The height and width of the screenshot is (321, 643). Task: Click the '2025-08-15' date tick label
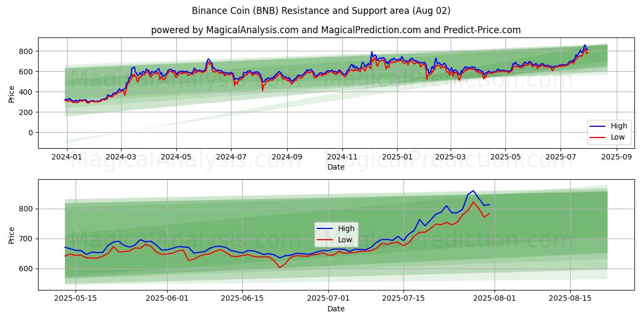570,300
